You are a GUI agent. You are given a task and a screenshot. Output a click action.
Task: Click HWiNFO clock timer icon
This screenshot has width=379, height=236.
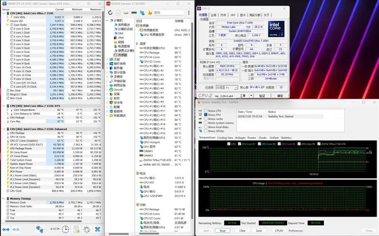coord(65,229)
